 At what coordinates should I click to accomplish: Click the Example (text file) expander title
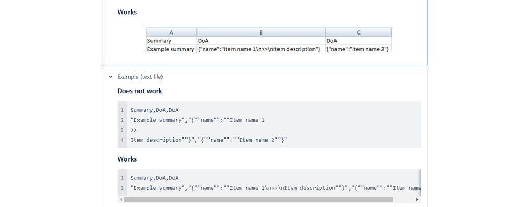(140, 77)
